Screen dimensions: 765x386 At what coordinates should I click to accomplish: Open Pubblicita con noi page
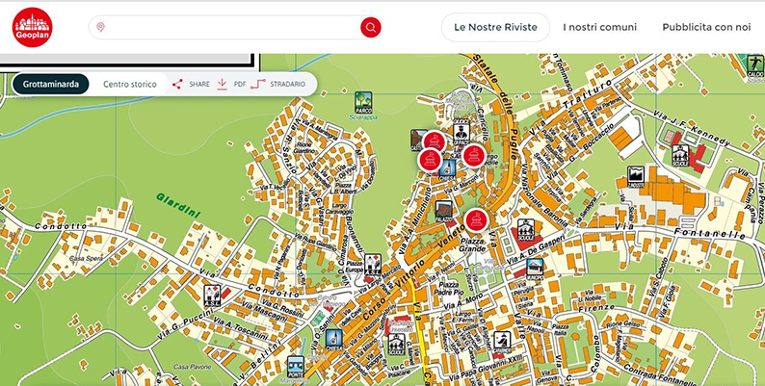(x=706, y=27)
